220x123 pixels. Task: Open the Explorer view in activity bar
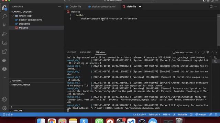[x=4, y=8]
